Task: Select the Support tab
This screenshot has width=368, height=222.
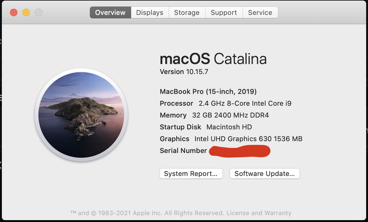Action: (224, 12)
